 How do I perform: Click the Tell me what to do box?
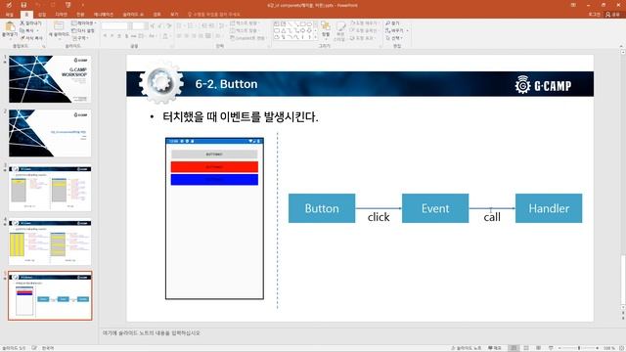pos(214,15)
